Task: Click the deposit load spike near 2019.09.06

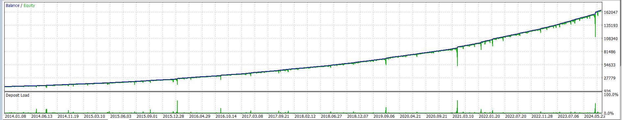Action: [x=386, y=110]
